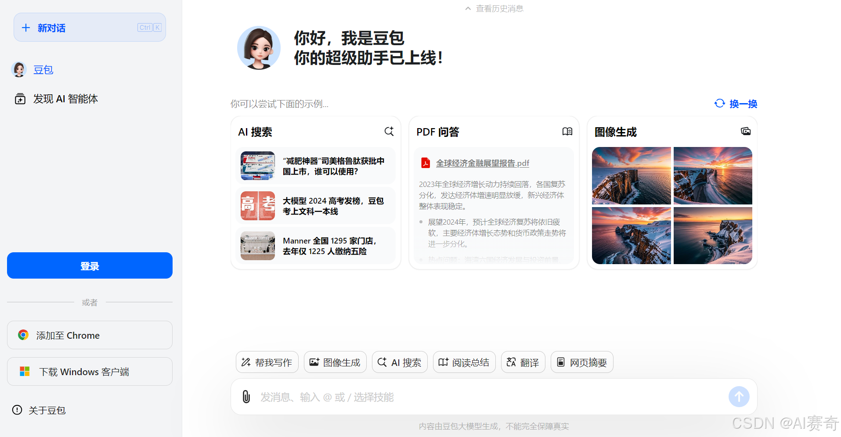Click the paperclip attachment icon

pos(246,397)
